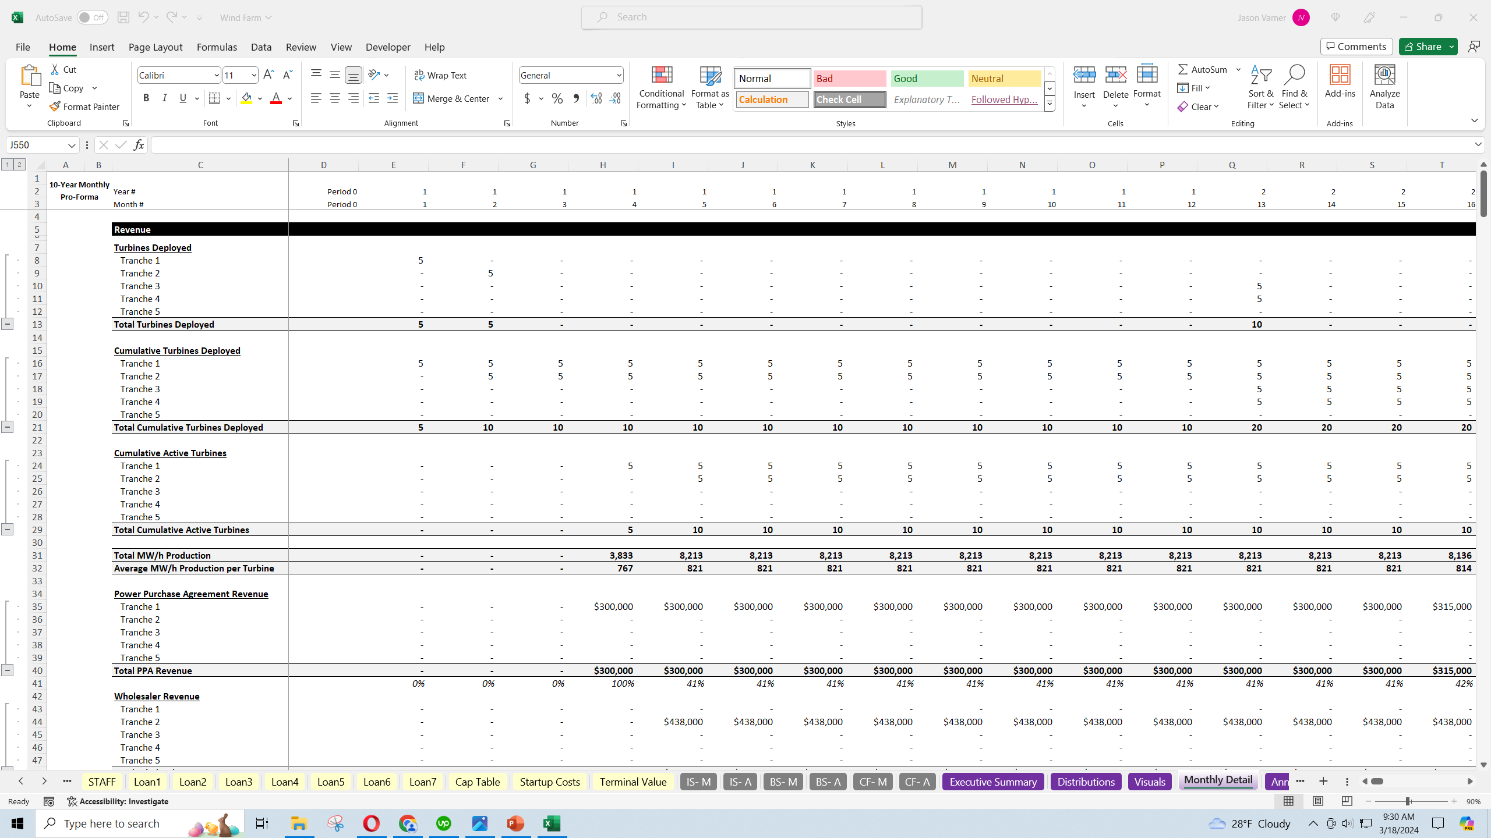
Task: Click the Increase Decimal icon
Action: [596, 98]
